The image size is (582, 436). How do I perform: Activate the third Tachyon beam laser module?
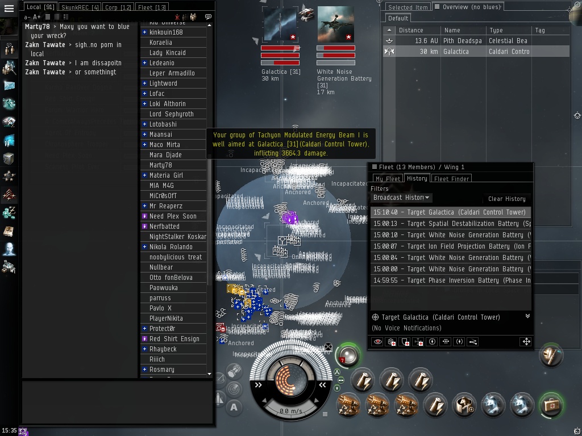point(406,405)
